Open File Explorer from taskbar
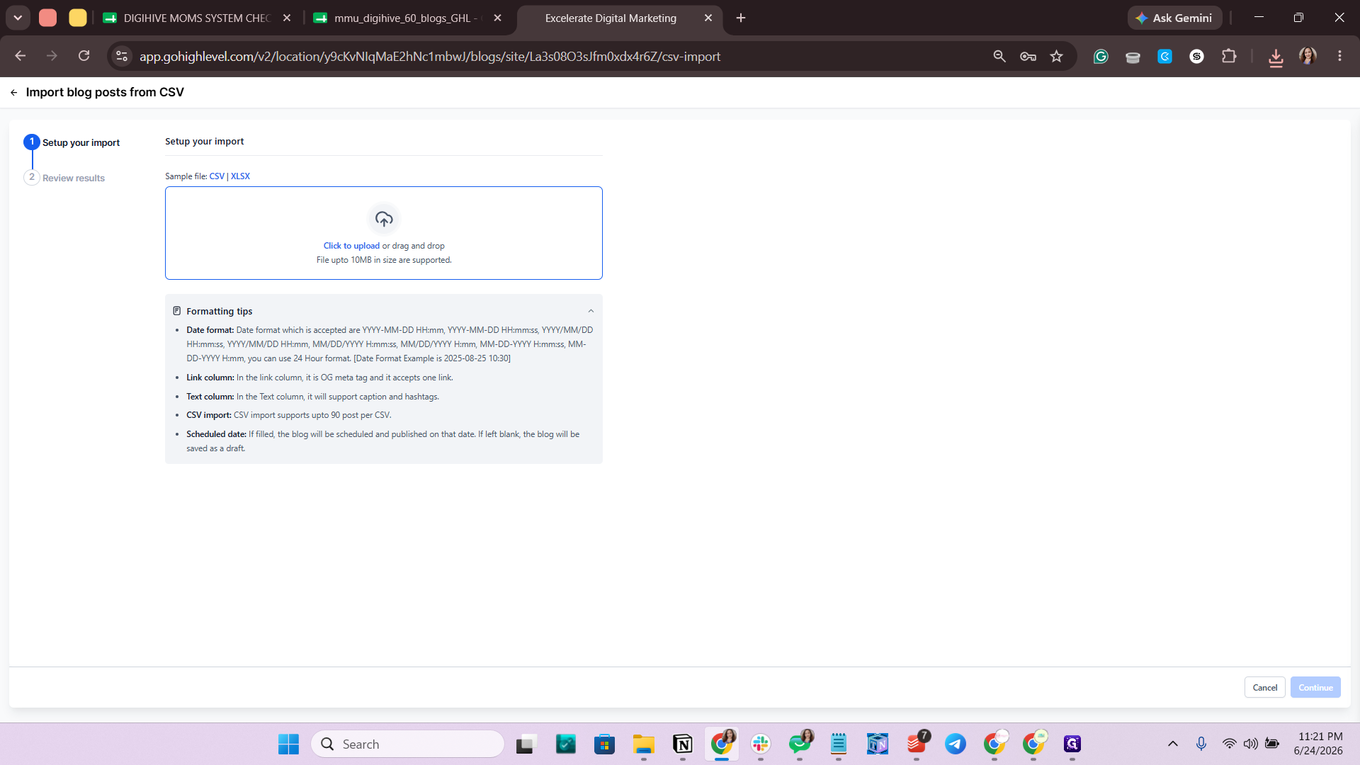 click(x=643, y=744)
